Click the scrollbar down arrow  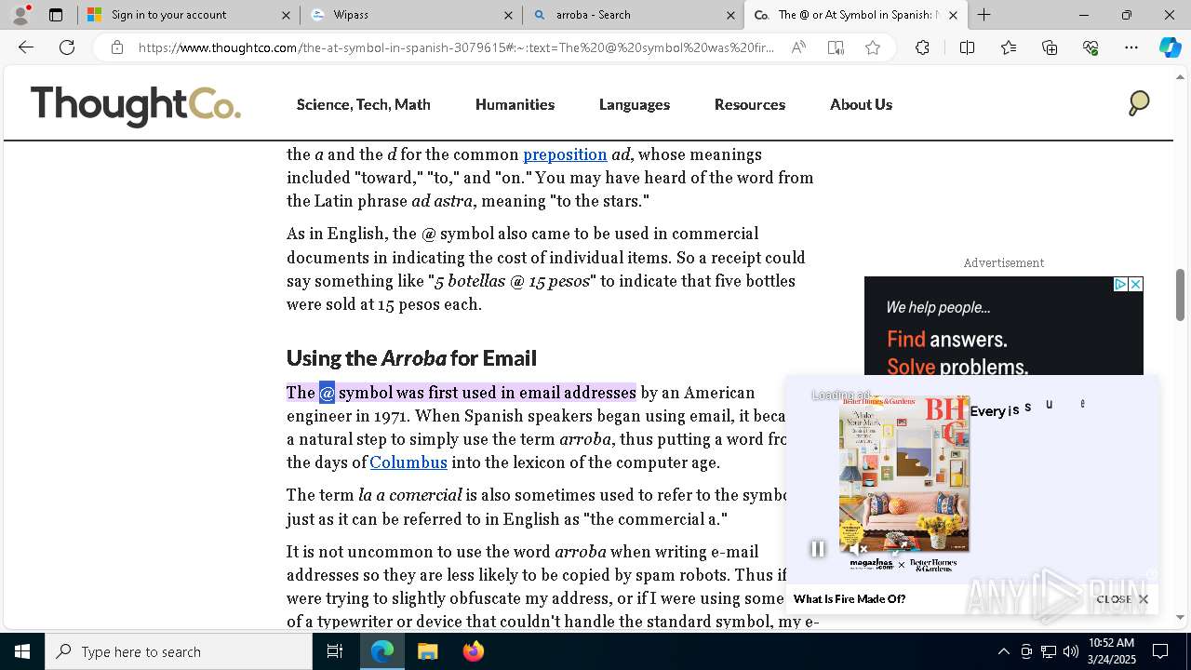[x=1180, y=617]
